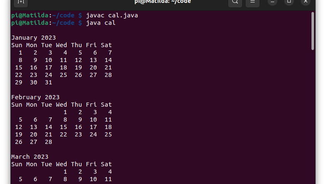Minimize the terminal window
Screen dimensions: 326x184
[x=272, y=2]
